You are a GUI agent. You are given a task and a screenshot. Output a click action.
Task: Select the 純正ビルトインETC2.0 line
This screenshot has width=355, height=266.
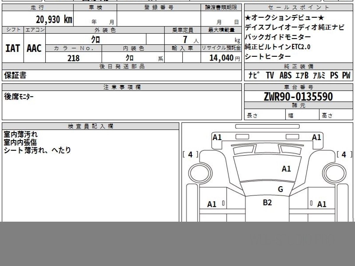(277, 47)
